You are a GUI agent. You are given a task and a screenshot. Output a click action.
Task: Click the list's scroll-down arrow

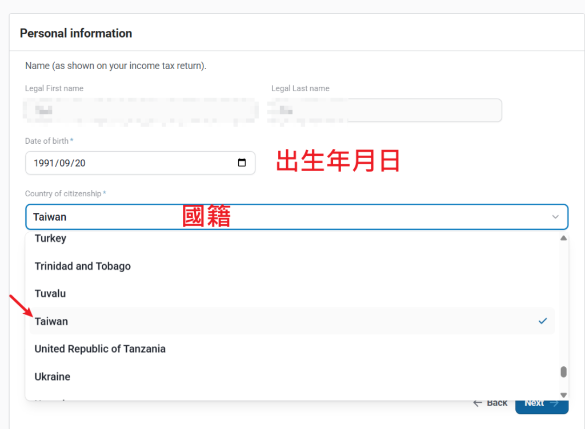[x=563, y=395]
